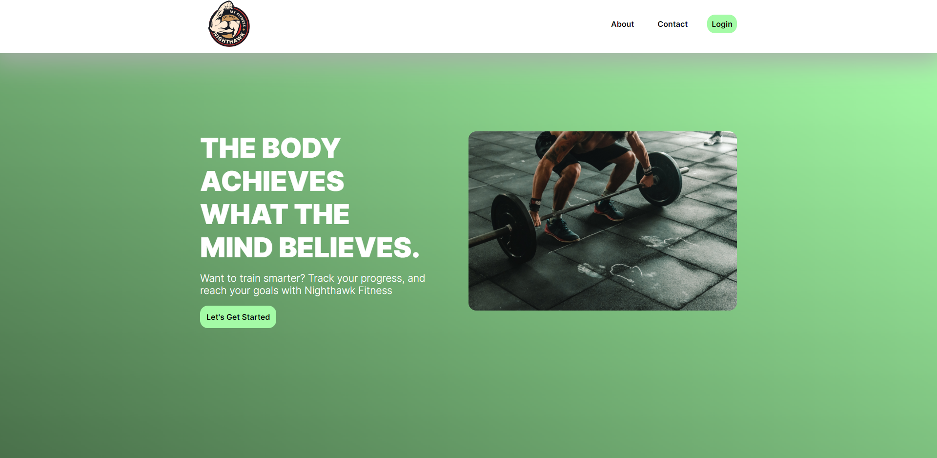Click the Let's Get Started button
The height and width of the screenshot is (458, 937).
click(x=238, y=317)
